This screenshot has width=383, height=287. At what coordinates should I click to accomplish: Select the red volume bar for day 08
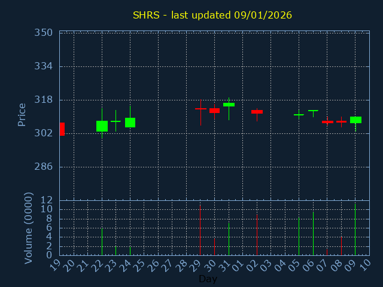click(x=341, y=245)
